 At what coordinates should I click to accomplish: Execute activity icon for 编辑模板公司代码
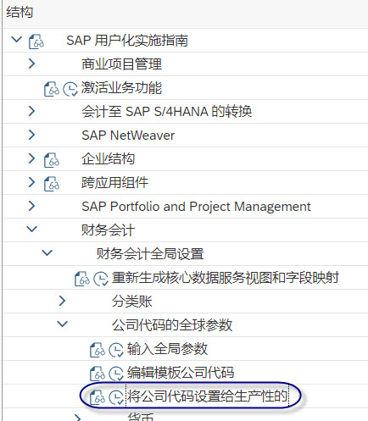tap(116, 374)
